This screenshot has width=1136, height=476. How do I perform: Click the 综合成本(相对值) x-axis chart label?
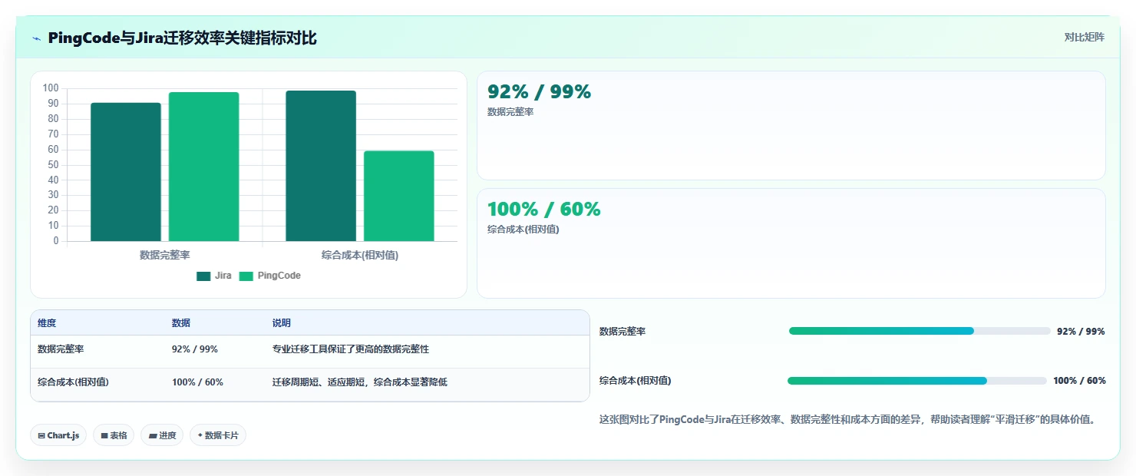click(360, 255)
